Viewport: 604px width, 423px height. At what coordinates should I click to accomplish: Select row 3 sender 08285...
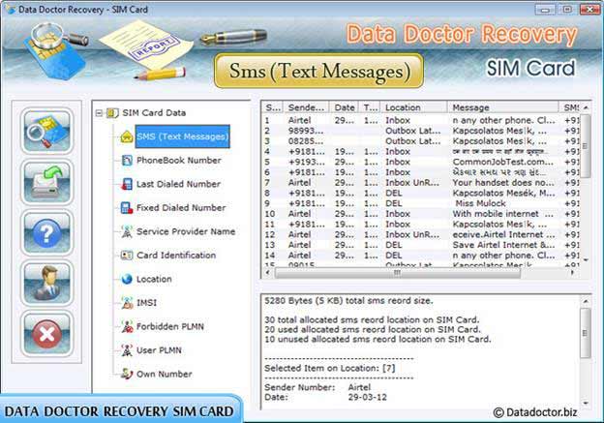pos(421,141)
